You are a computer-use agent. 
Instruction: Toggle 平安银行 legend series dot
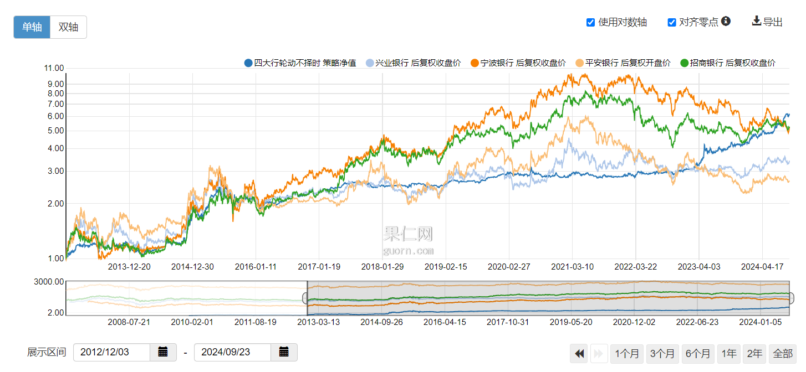[579, 63]
